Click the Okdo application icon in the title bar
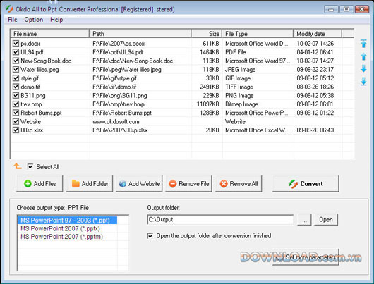The width and height of the screenshot is (374, 284). 10,9
